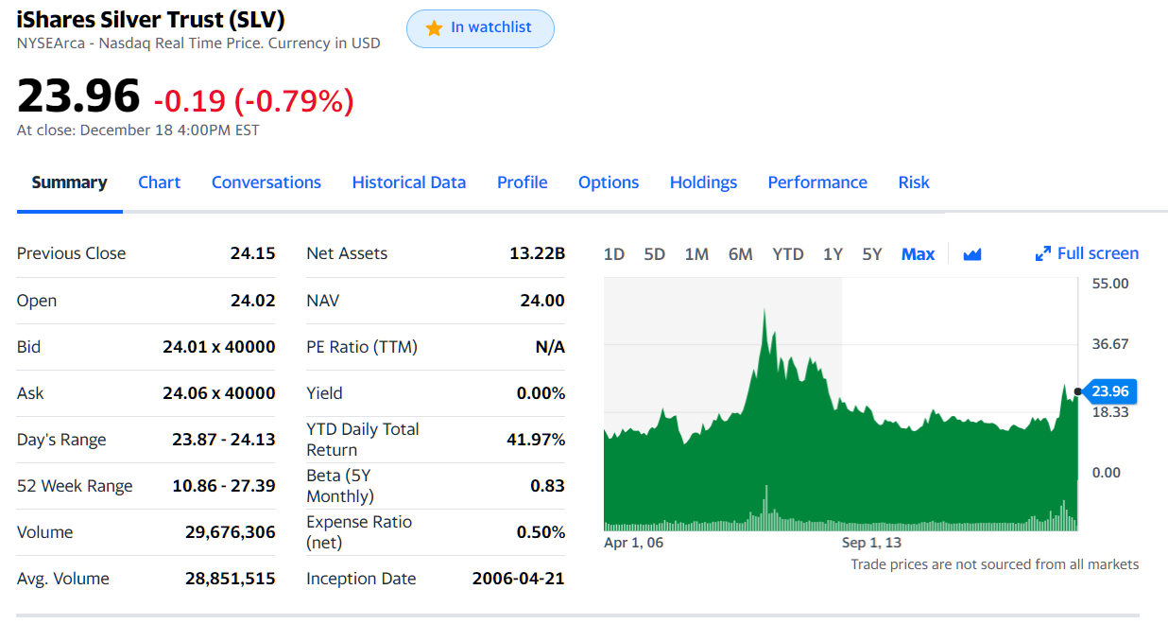Set chart range to 5Y

coord(872,254)
